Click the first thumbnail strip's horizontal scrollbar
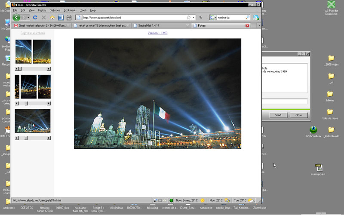The height and width of the screenshot is (215, 344). (33, 68)
